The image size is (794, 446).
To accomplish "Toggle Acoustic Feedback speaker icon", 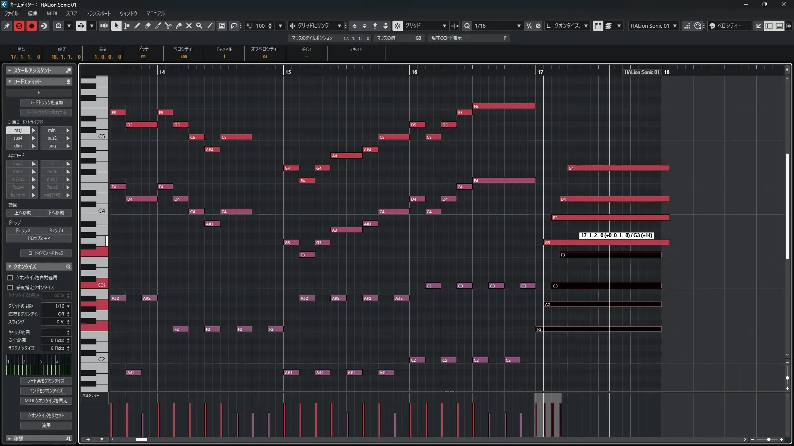I will pyautogui.click(x=104, y=26).
